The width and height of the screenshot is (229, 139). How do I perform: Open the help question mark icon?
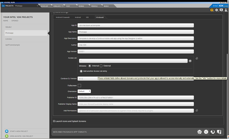click(x=212, y=10)
